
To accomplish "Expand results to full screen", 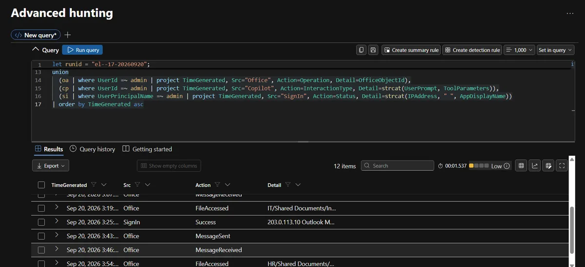I will 562,166.
